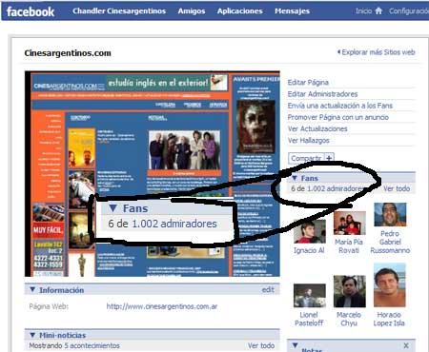Click Promover Página con un anuncio
This screenshot has width=429, height=352.
338,117
